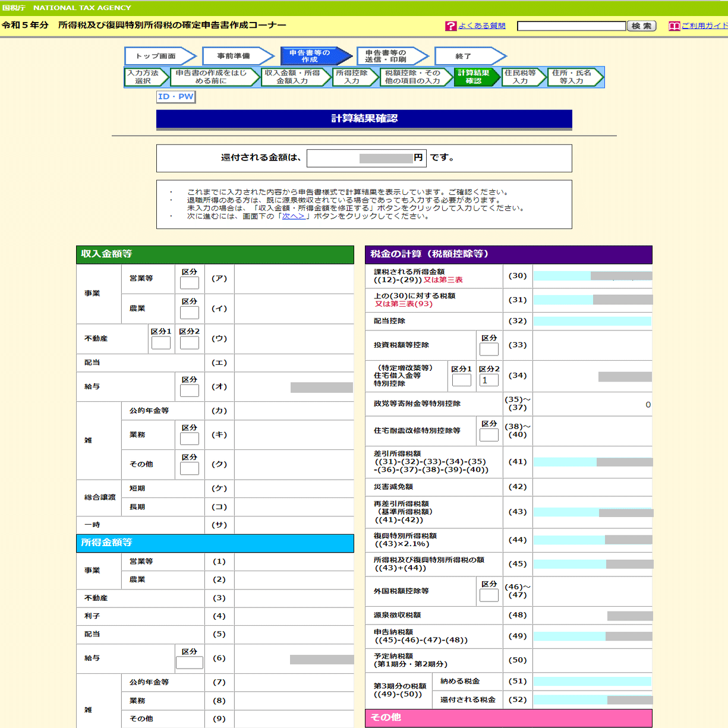
Task: Click the 次へ> link in instructions
Action: coord(294,216)
